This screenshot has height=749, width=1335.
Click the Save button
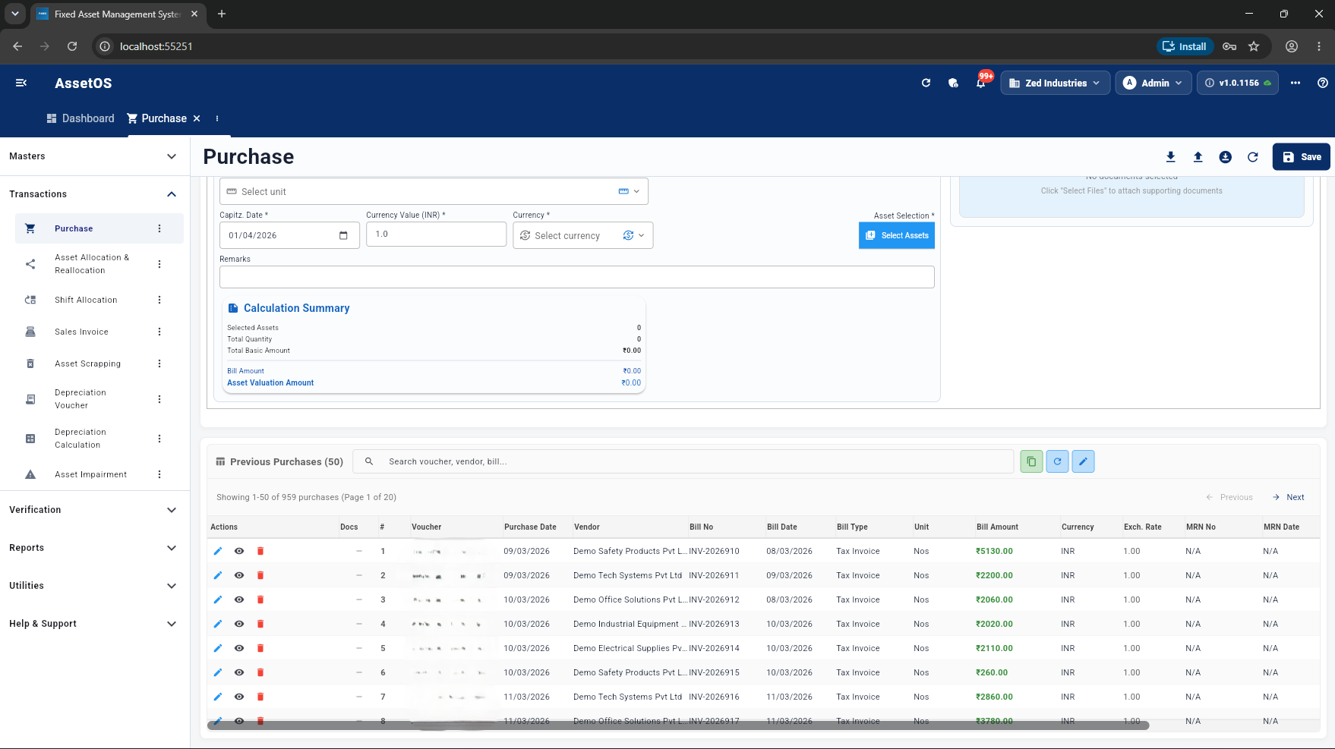point(1302,157)
